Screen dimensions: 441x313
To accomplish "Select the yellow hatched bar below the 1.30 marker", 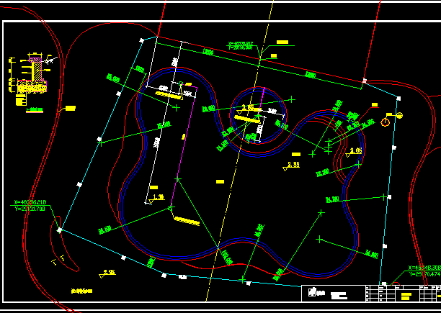I will (x=187, y=221).
